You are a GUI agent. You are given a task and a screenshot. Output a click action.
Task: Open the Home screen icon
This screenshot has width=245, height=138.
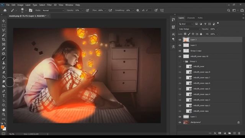coord(5,10)
